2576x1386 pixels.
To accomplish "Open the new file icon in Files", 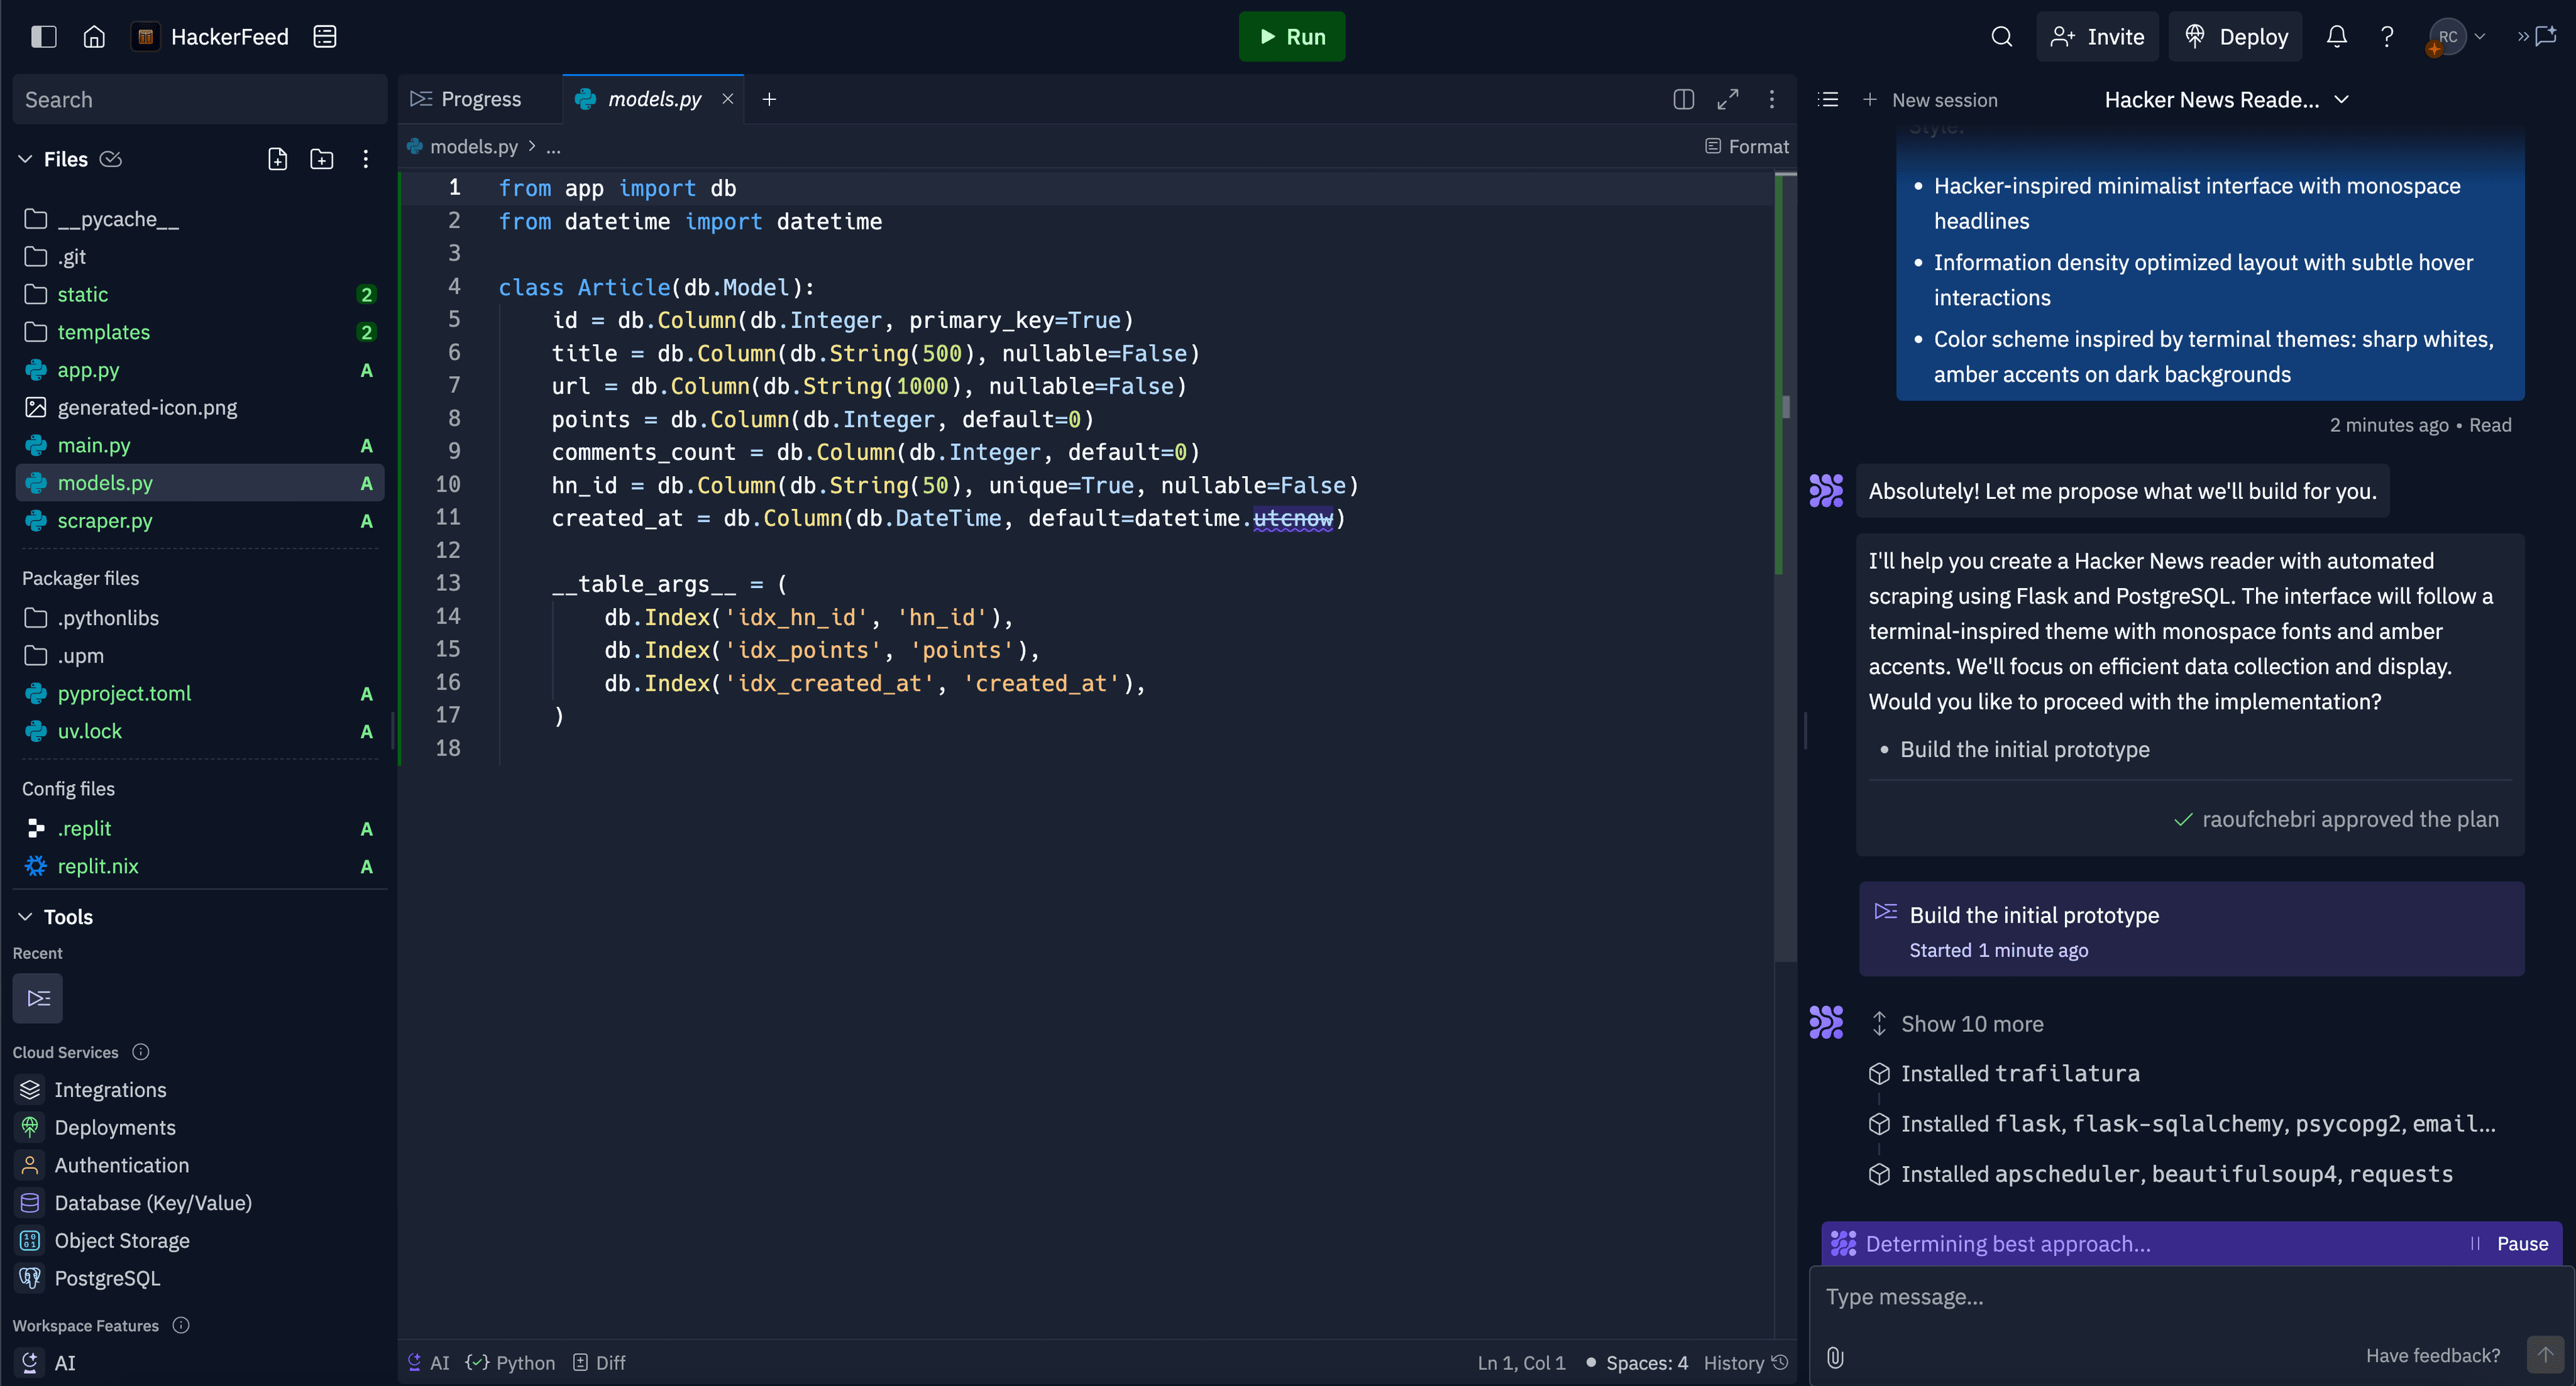I will coord(278,159).
